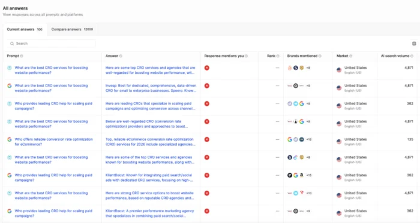420x223 pixels.
Task: Open the +16 brands mentioned badge
Action: pyautogui.click(x=309, y=140)
